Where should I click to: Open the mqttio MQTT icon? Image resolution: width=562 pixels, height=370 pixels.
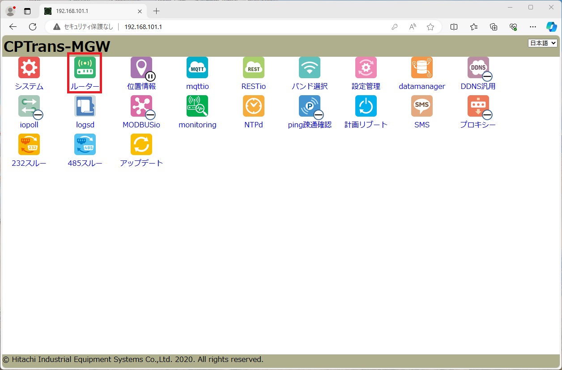click(x=197, y=67)
